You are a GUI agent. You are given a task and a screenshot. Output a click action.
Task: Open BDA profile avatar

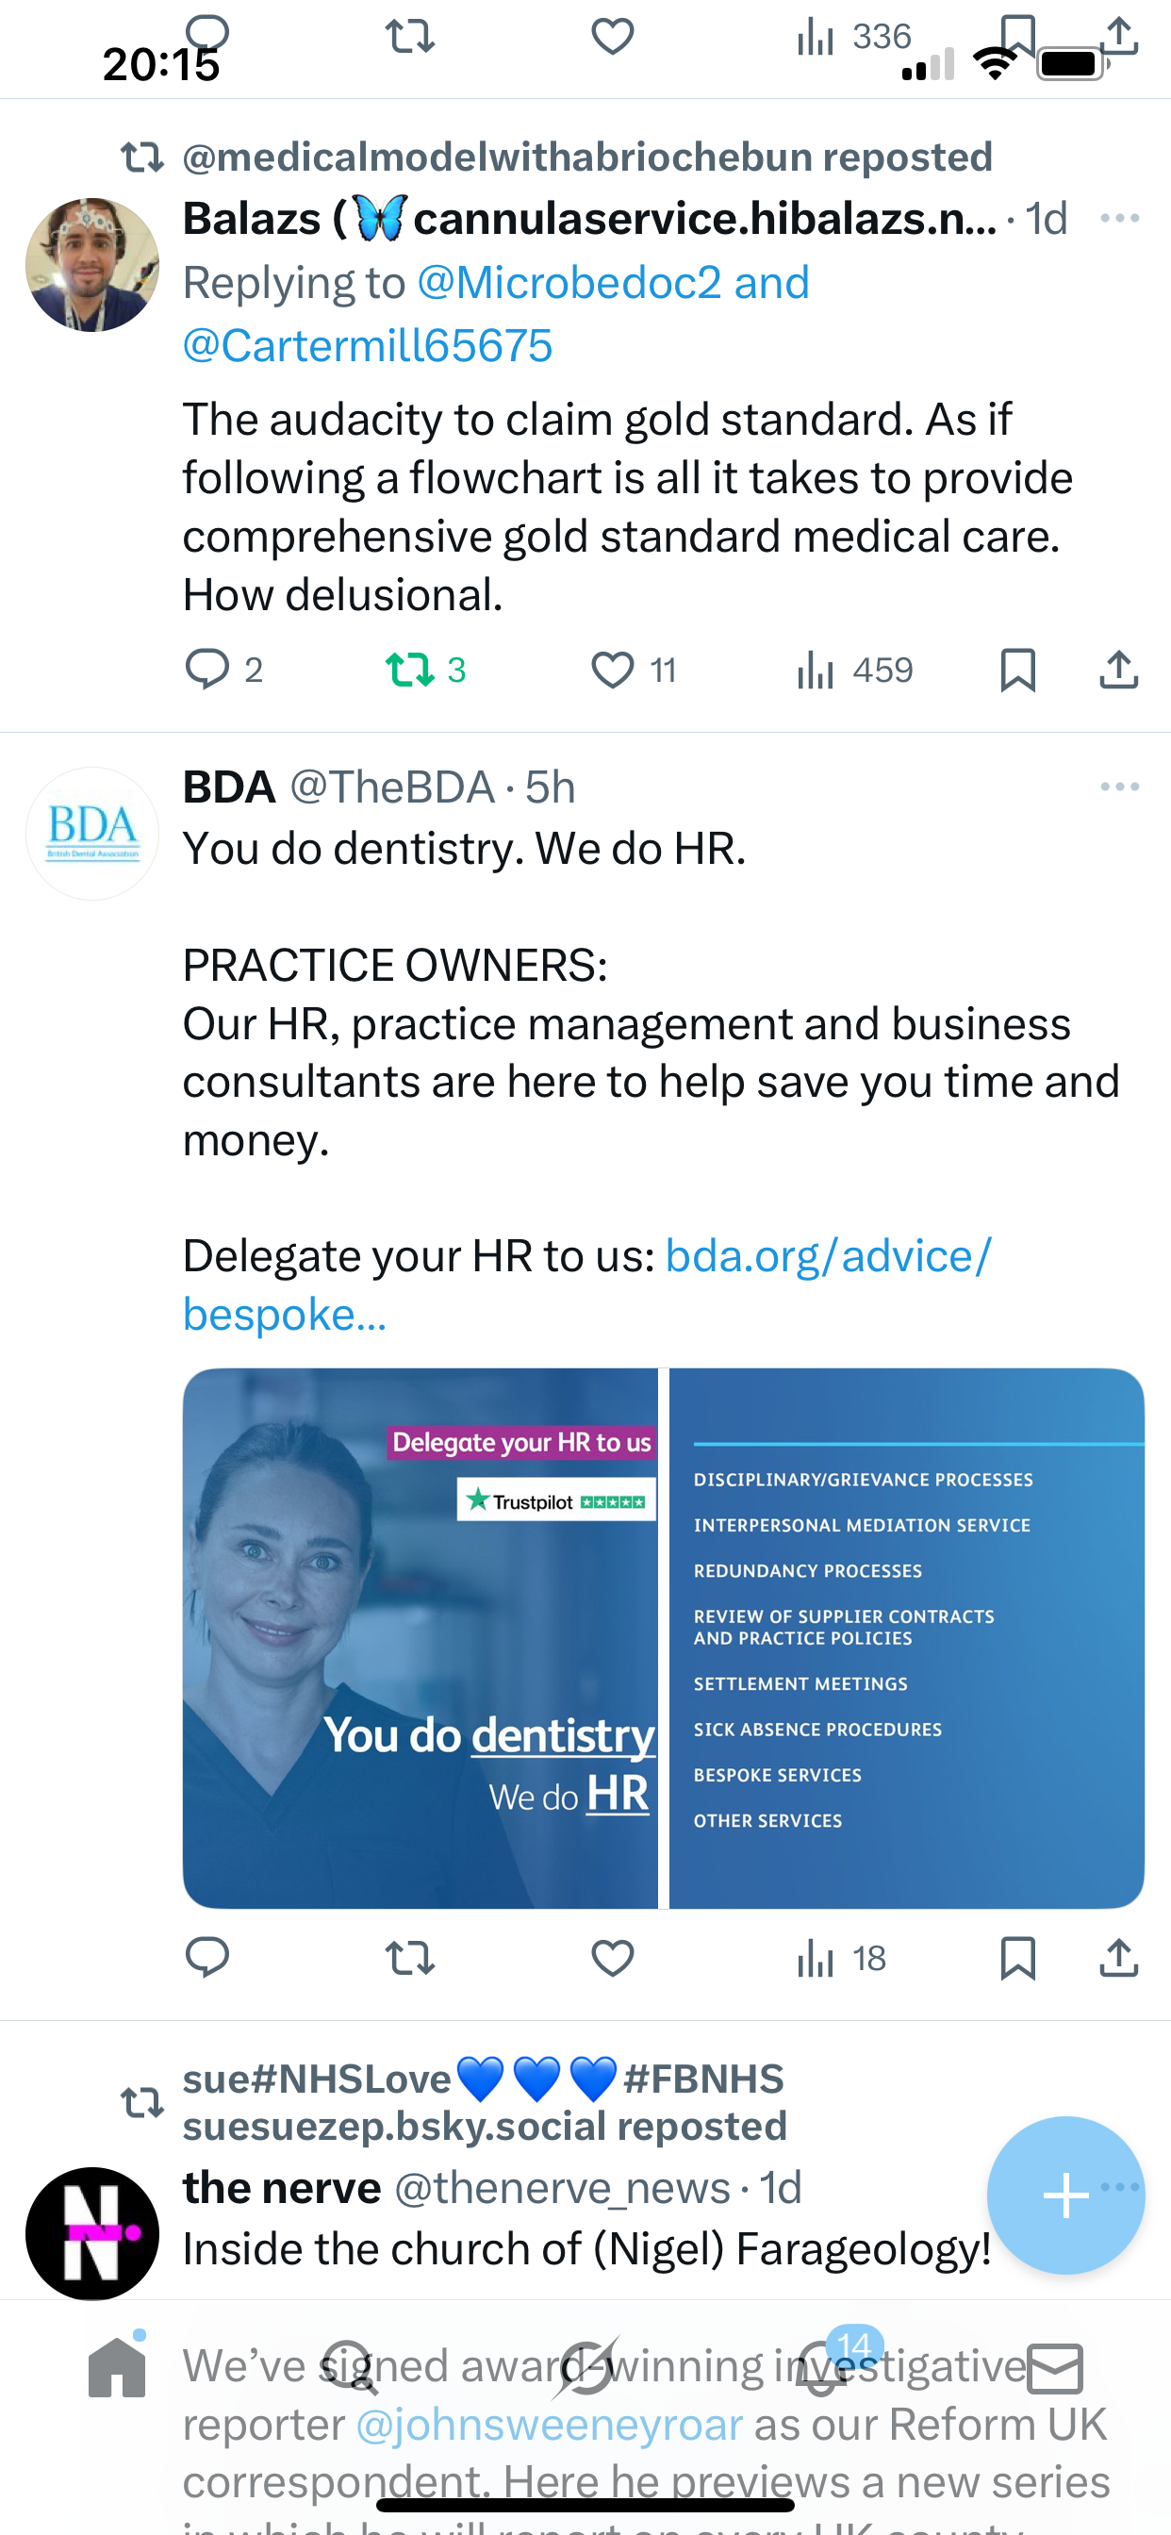(x=92, y=834)
